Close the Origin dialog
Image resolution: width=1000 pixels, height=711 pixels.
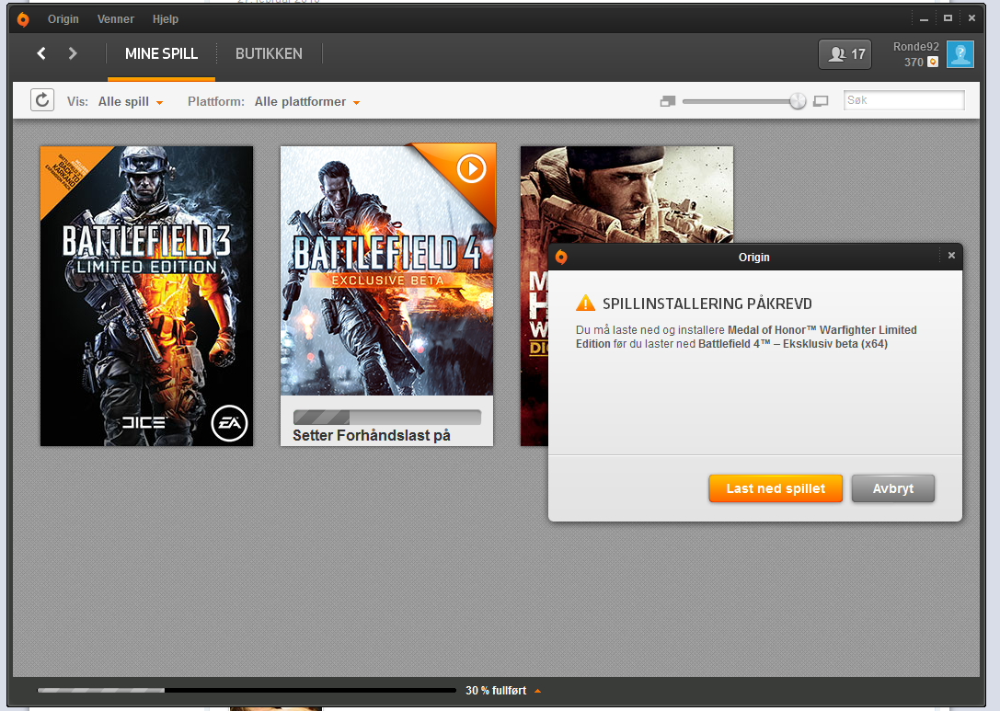click(951, 255)
